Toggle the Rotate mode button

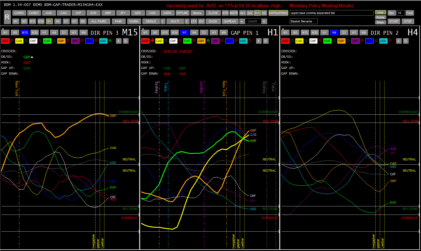click(380, 17)
